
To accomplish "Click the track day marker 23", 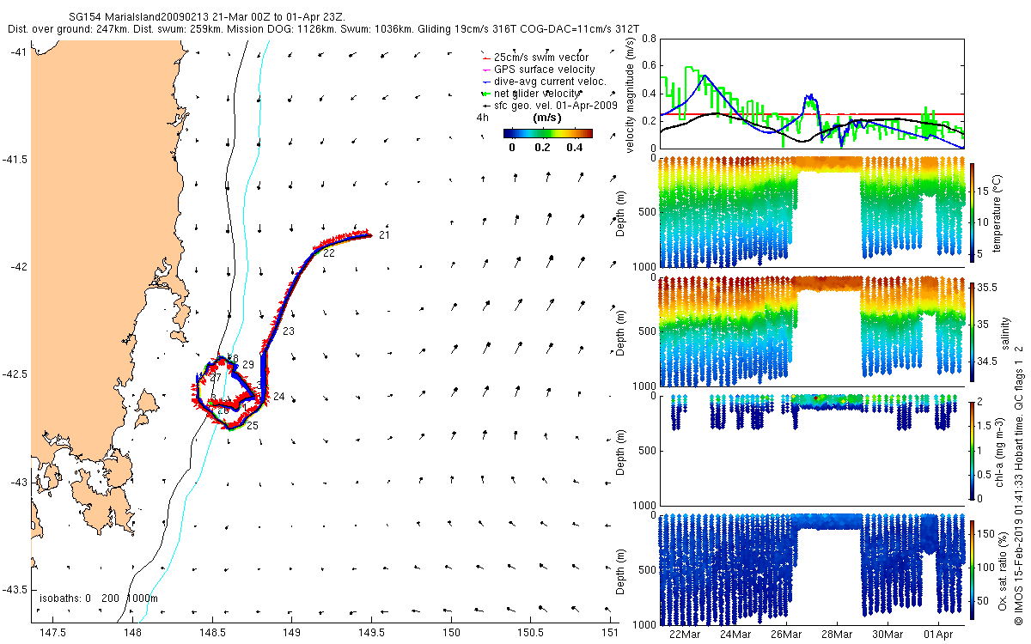I will (x=289, y=331).
